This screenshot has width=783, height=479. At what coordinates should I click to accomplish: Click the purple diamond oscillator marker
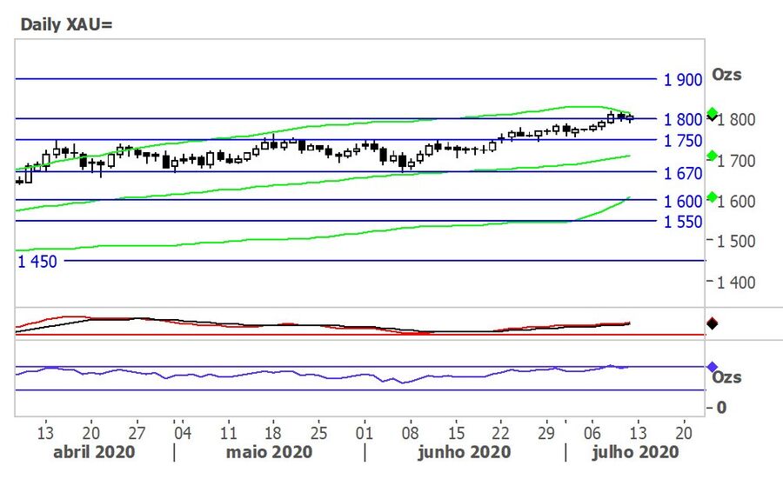712,368
